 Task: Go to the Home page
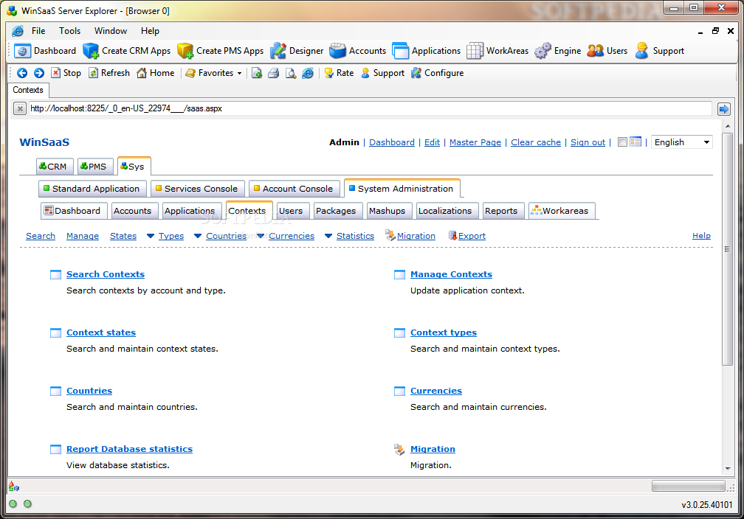(155, 73)
